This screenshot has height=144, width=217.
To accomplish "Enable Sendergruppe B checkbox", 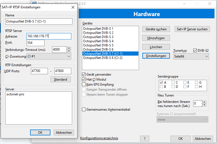I will (162, 87).
